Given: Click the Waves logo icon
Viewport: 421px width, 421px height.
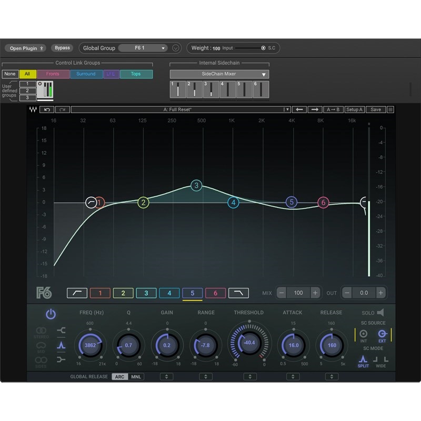Looking at the screenshot, I should click(33, 109).
